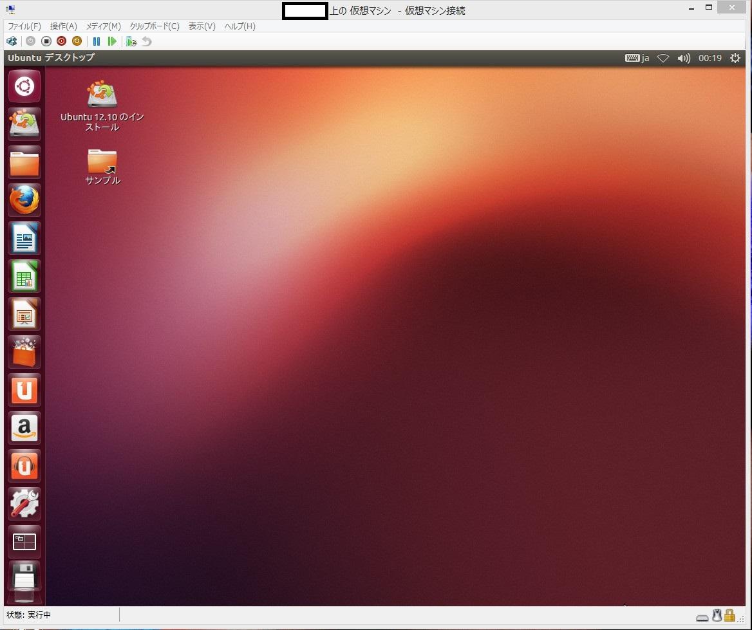752x630 pixels.
Task: Open the ファイル(F) menu
Action: 24,26
